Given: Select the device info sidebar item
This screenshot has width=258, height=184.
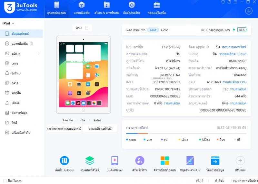Looking at the screenshot, I should tap(21, 34).
